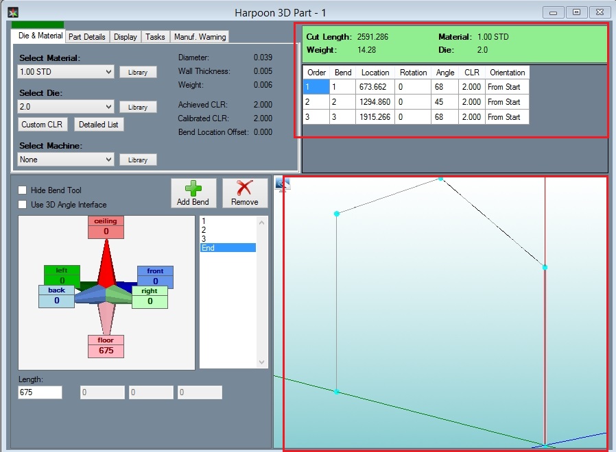The width and height of the screenshot is (616, 452).
Task: Click From Start cell in row 3
Action: (507, 117)
